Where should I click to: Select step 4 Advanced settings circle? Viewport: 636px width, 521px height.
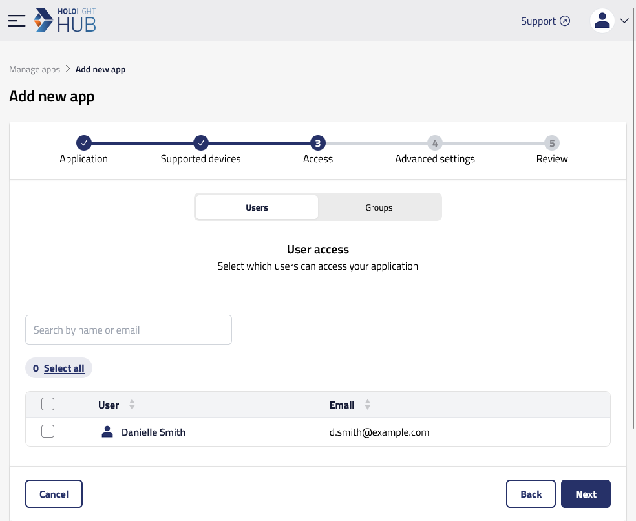tap(435, 143)
